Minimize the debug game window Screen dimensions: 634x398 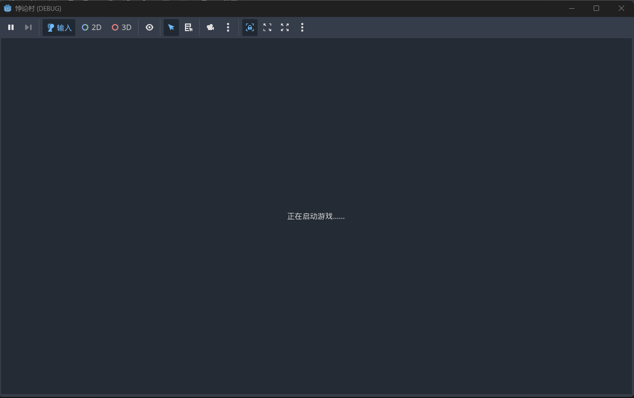point(572,8)
